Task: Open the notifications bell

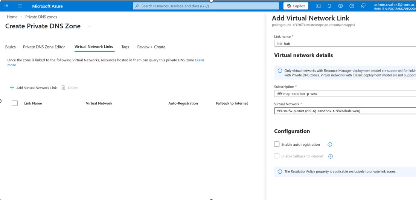Action: (329, 6)
